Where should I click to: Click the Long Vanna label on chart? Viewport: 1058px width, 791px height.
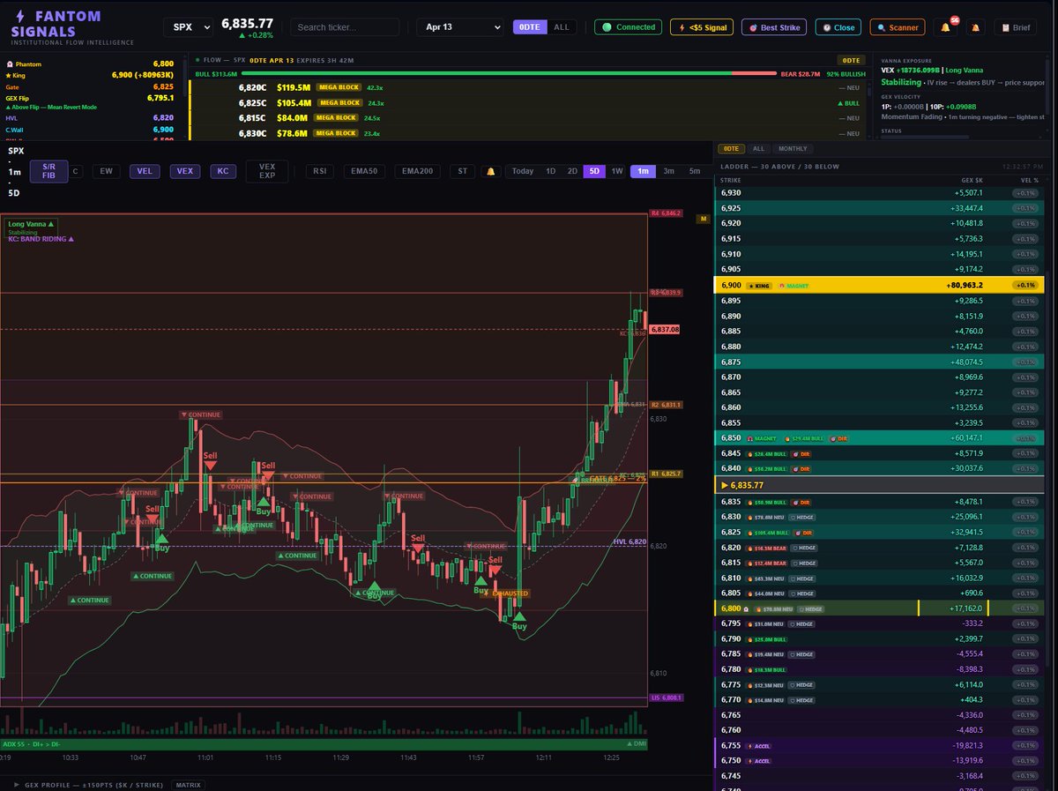[32, 225]
